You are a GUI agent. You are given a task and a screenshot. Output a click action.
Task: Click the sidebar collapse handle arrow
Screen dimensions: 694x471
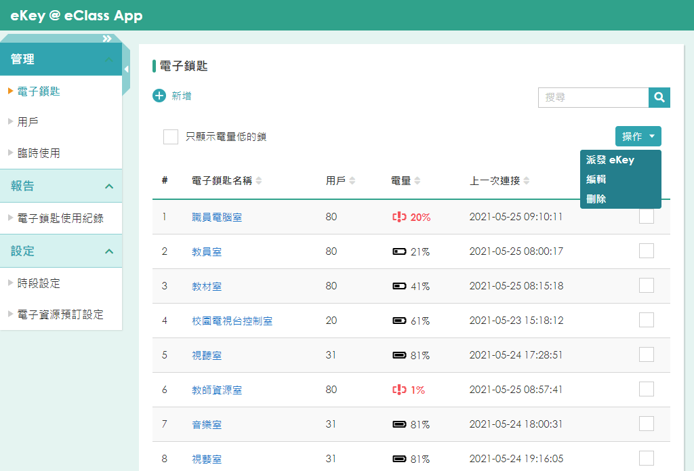coord(127,69)
